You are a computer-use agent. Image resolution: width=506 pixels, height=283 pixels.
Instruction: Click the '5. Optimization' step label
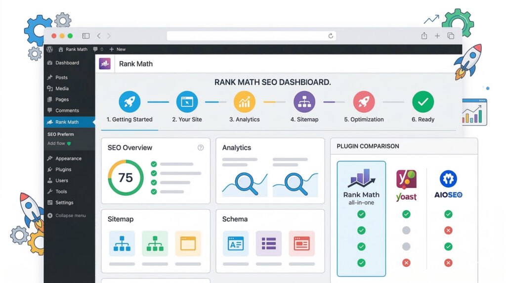(364, 120)
